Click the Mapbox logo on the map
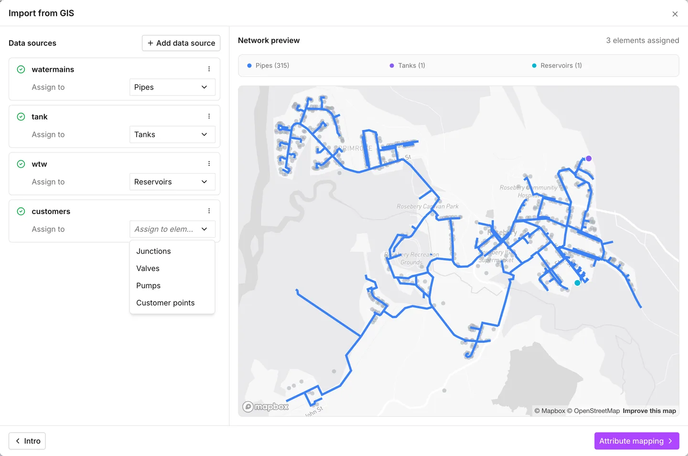Image resolution: width=688 pixels, height=456 pixels. [266, 407]
